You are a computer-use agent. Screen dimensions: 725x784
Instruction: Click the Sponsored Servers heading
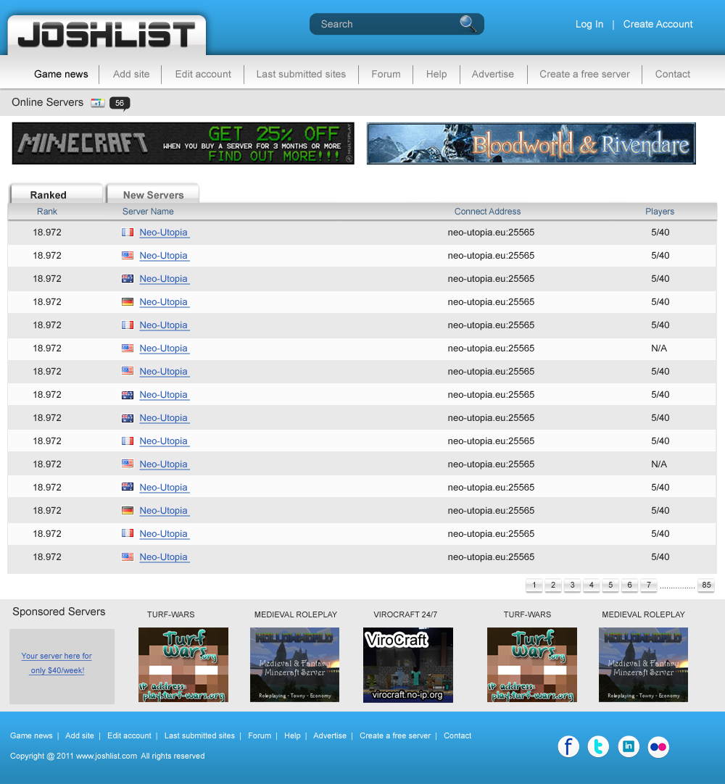pos(59,612)
